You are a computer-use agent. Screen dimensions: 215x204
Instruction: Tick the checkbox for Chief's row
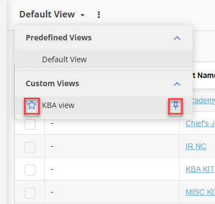[x=30, y=124]
